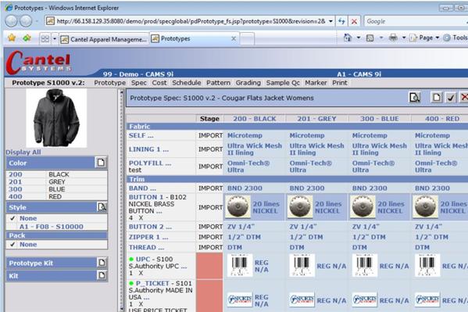Screen dimensions: 468x312
Task: Click the LINING 1 ... fabric link
Action: (148, 149)
